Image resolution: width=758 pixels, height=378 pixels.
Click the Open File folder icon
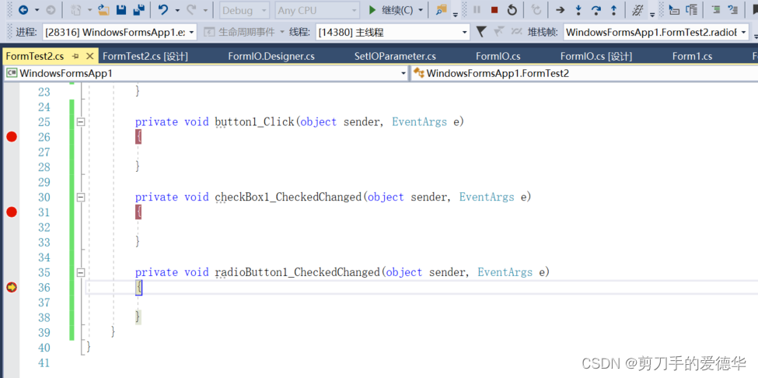(x=103, y=9)
